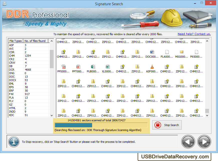Select the CRW file type row

(x=29, y=63)
